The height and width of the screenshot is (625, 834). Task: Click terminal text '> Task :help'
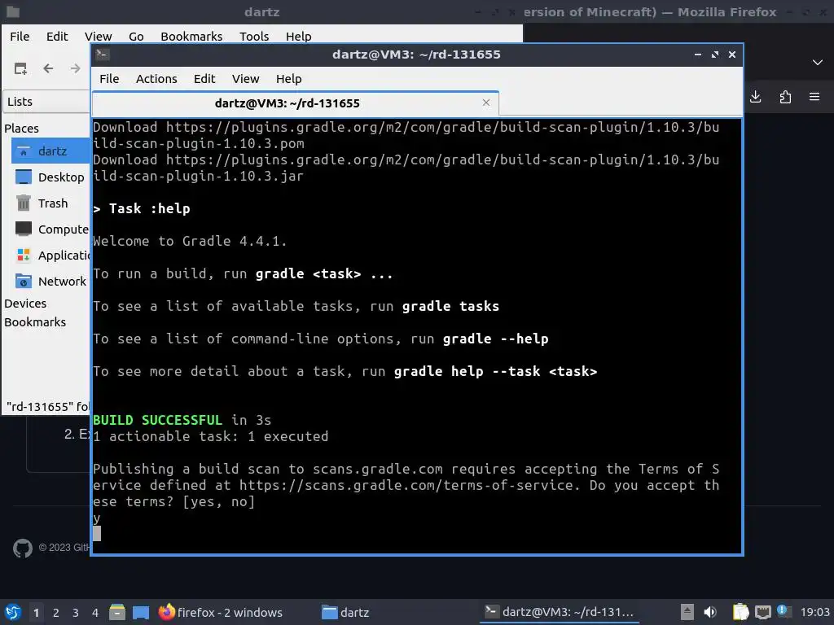(x=142, y=208)
